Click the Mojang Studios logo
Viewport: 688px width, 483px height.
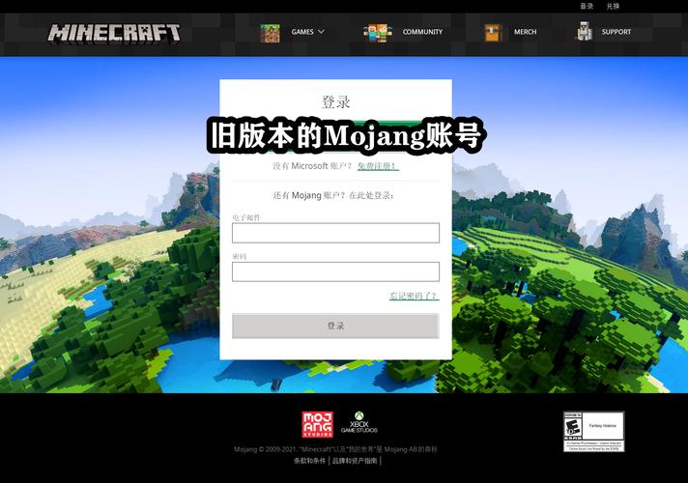[x=317, y=424]
